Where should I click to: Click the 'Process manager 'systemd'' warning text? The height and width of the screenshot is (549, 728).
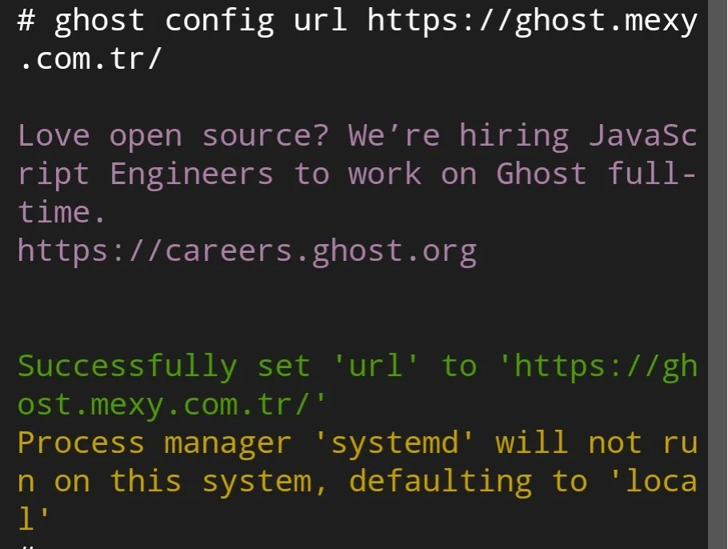tap(358, 480)
